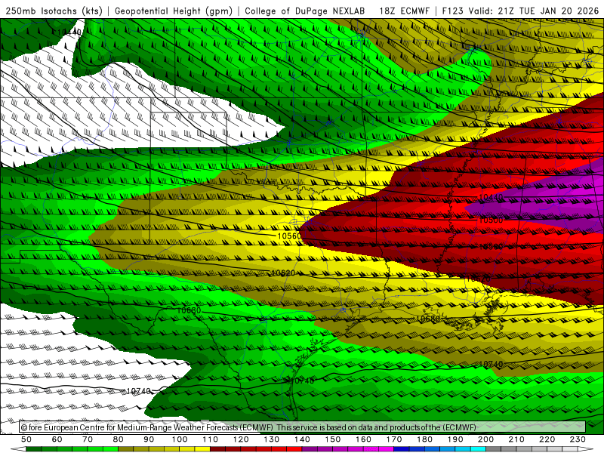Image resolution: width=604 pixels, height=453 pixels.
Task: Click the 80 label on the color scale
Action: (119, 439)
